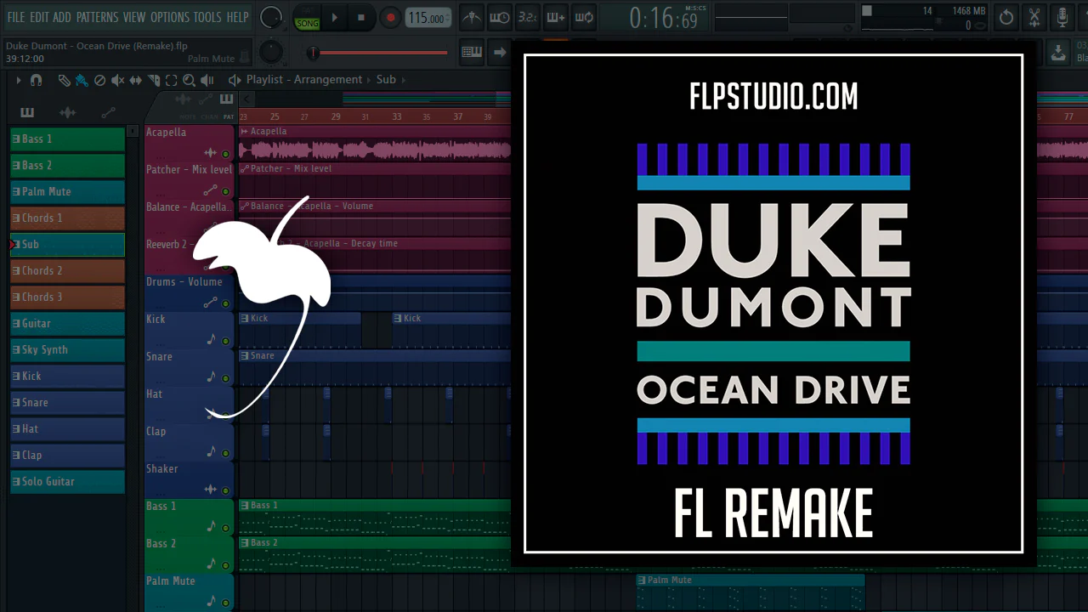Viewport: 1088px width, 612px height.
Task: Select the Slip tool
Action: click(136, 80)
